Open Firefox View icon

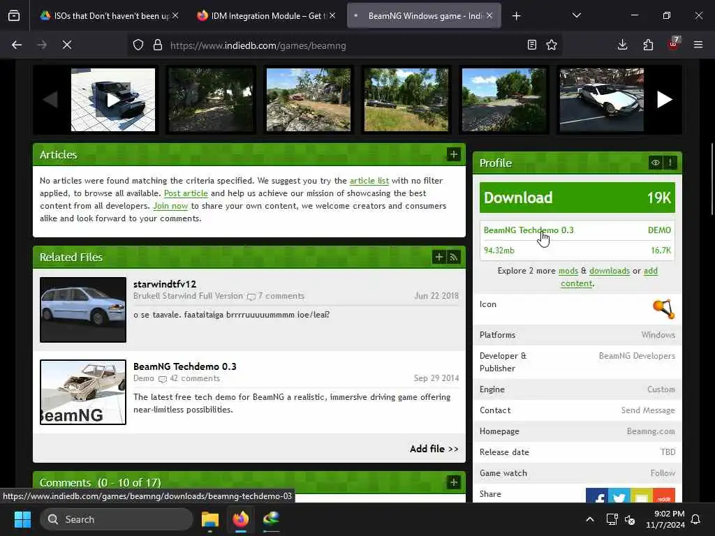click(14, 16)
